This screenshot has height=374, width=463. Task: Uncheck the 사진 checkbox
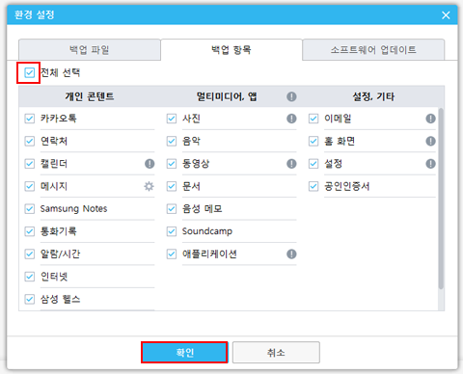click(x=172, y=119)
